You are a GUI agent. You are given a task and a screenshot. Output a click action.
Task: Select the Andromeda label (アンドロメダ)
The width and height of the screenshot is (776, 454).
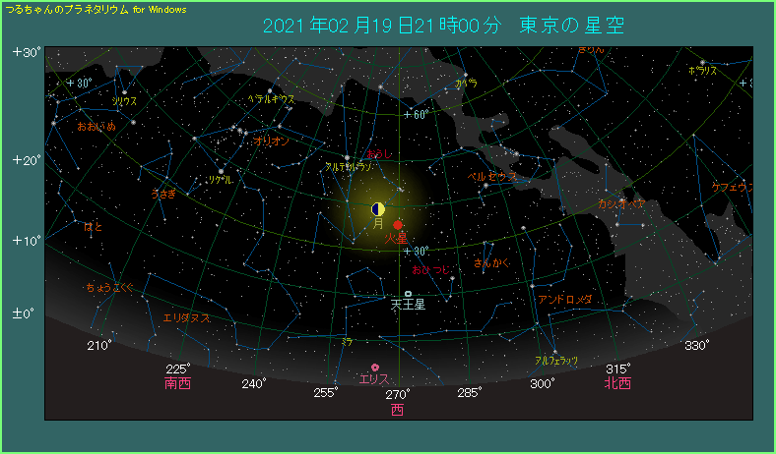coord(565,299)
